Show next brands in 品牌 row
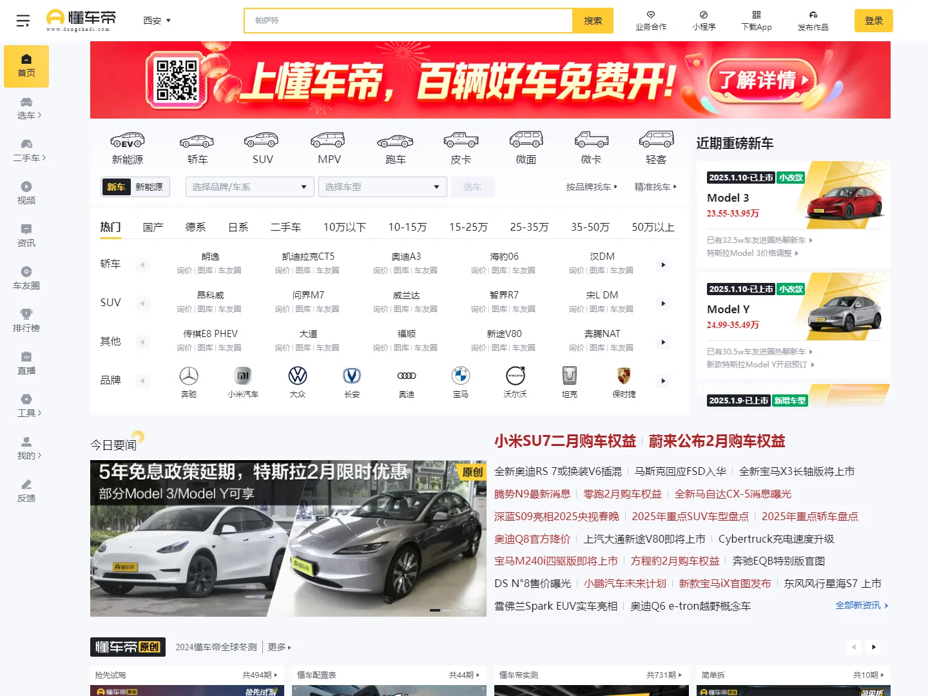The image size is (928, 696). [x=663, y=381]
